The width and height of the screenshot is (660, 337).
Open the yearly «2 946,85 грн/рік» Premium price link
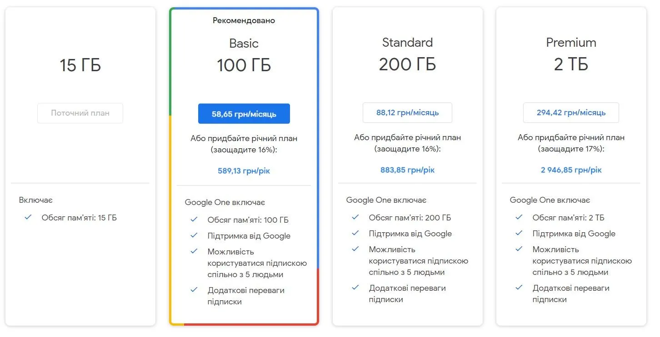click(570, 169)
